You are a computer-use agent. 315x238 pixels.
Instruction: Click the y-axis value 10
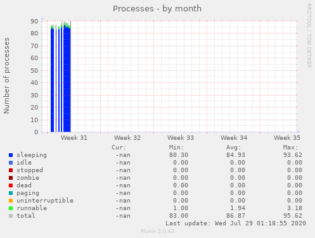click(x=34, y=120)
